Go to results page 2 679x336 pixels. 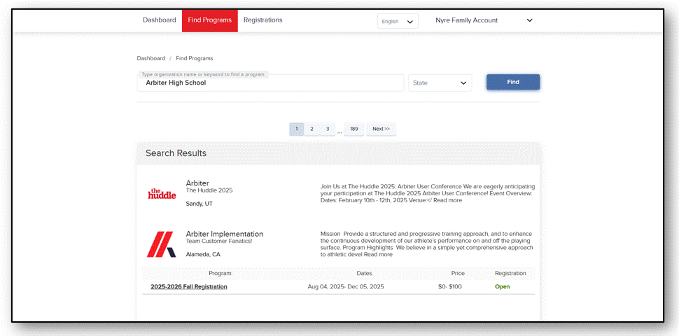(311, 129)
